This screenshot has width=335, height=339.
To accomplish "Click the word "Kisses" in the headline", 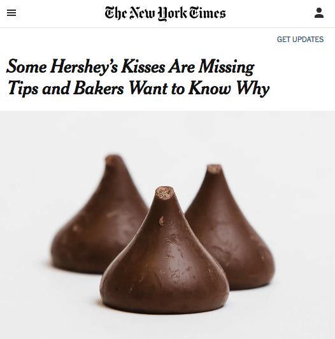I will pyautogui.click(x=143, y=66).
